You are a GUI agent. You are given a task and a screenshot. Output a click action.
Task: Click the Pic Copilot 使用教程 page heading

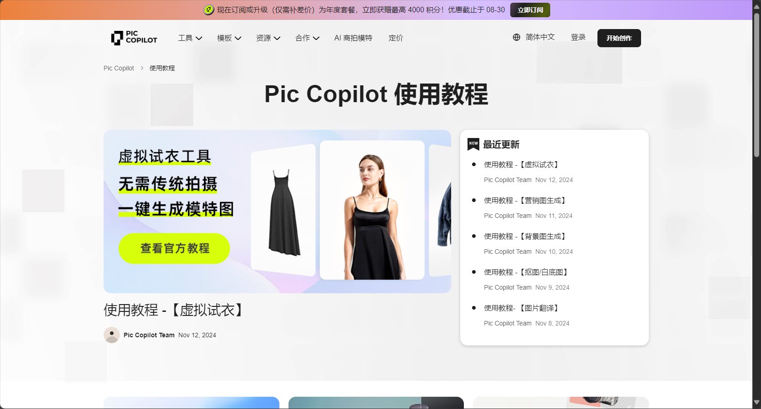click(376, 94)
